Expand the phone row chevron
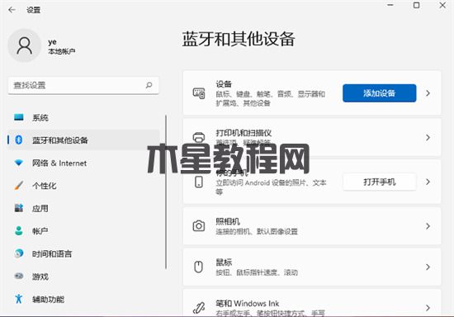 tap(428, 182)
